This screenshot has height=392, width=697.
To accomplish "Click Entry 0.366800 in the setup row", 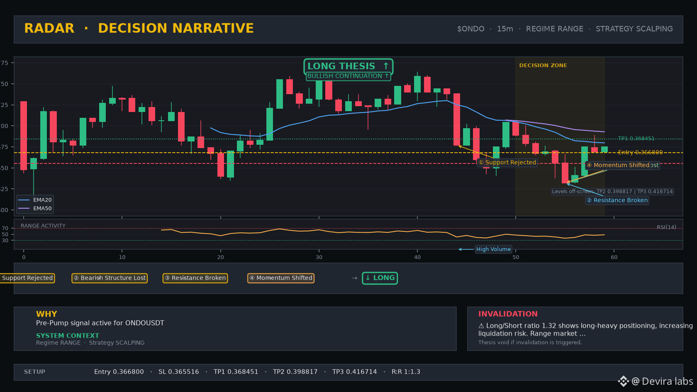I will tap(119, 372).
